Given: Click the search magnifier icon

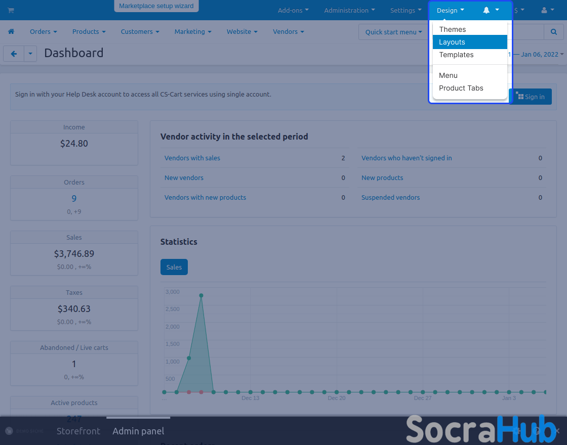Looking at the screenshot, I should point(553,32).
